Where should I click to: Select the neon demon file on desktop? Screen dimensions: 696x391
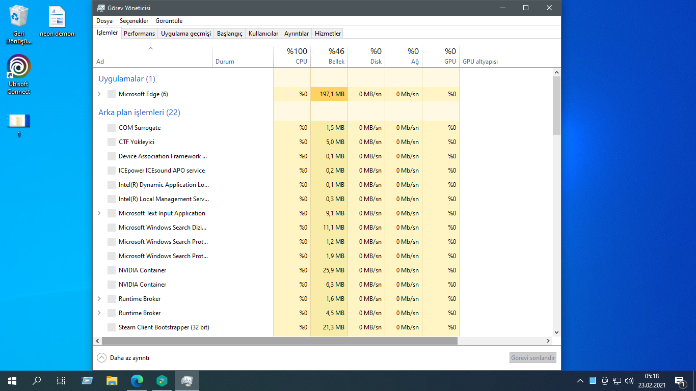click(57, 21)
